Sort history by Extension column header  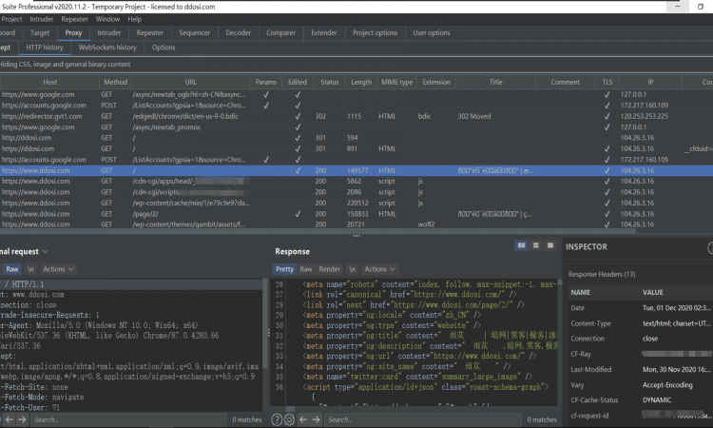click(x=436, y=82)
